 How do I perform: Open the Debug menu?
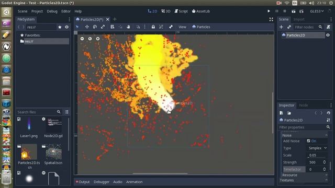click(52, 11)
